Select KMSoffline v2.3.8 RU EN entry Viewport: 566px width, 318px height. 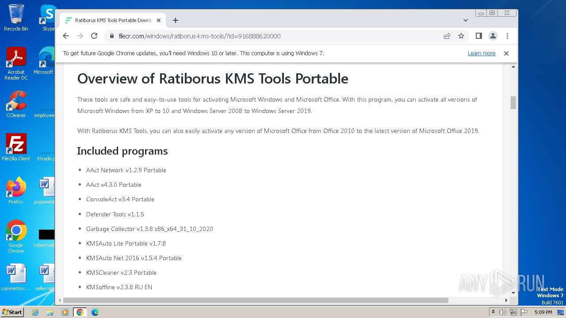pyautogui.click(x=119, y=287)
